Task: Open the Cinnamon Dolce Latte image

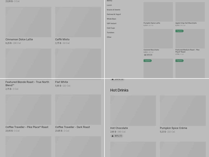Action: (28, 22)
